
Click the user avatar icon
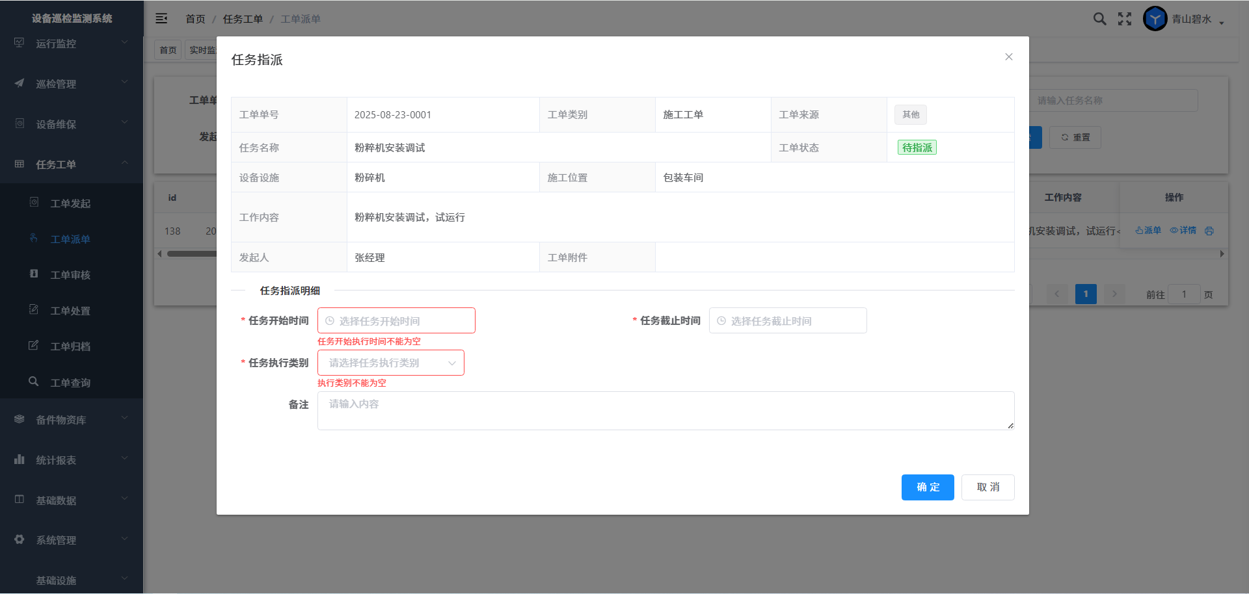1155,19
